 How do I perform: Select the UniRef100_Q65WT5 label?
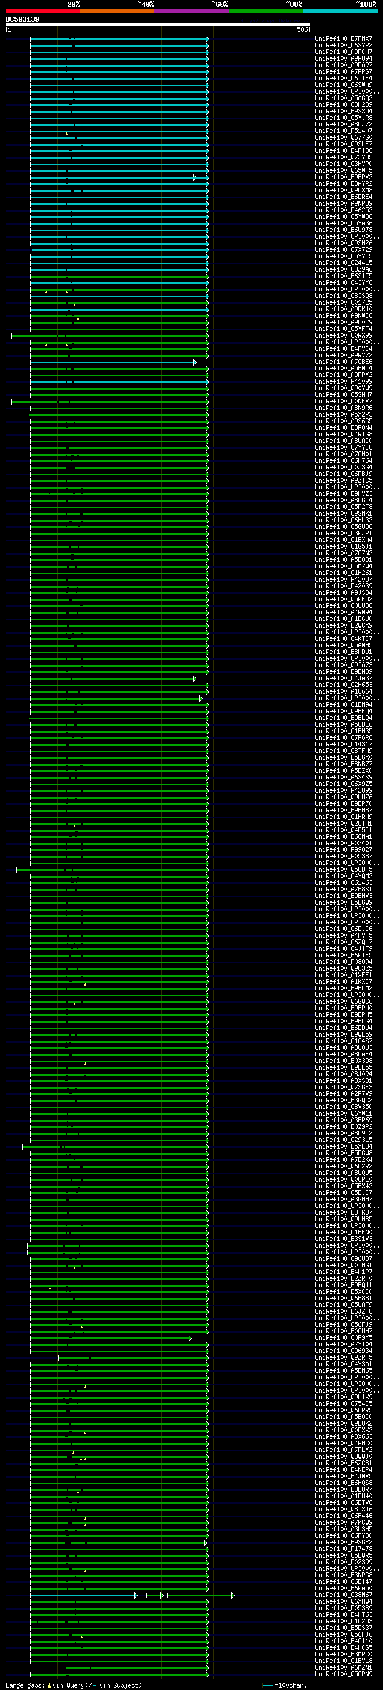[344, 171]
